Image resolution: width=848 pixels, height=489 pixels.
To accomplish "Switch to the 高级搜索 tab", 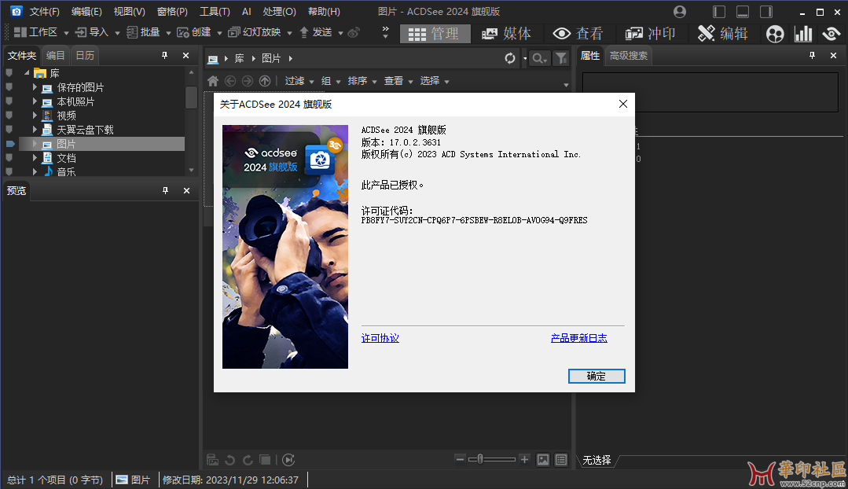I will tap(629, 55).
